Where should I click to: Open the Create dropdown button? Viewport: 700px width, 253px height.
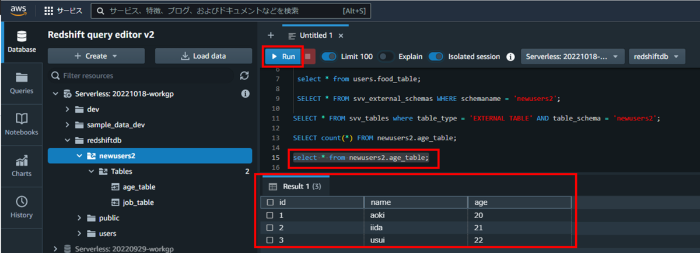(x=96, y=56)
